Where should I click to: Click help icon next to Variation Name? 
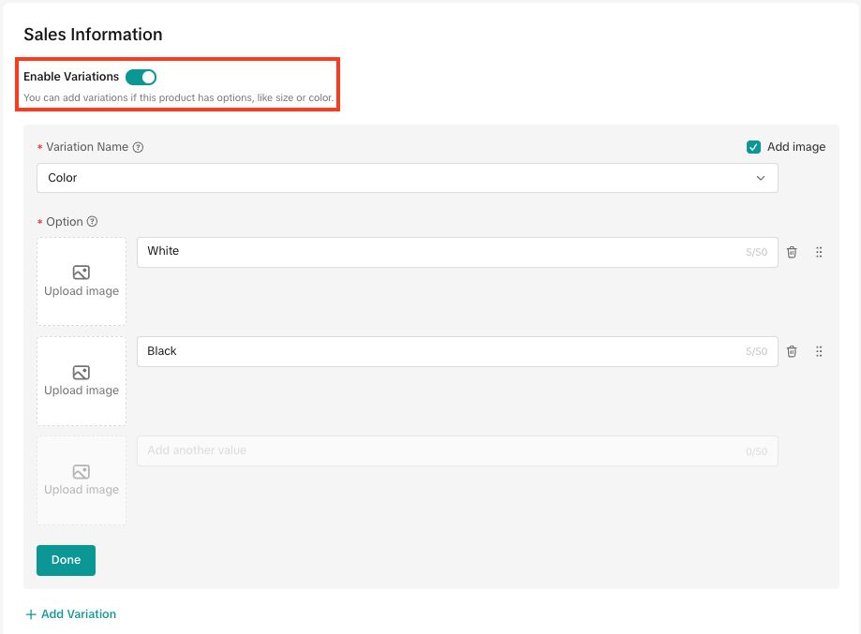pyautogui.click(x=139, y=147)
